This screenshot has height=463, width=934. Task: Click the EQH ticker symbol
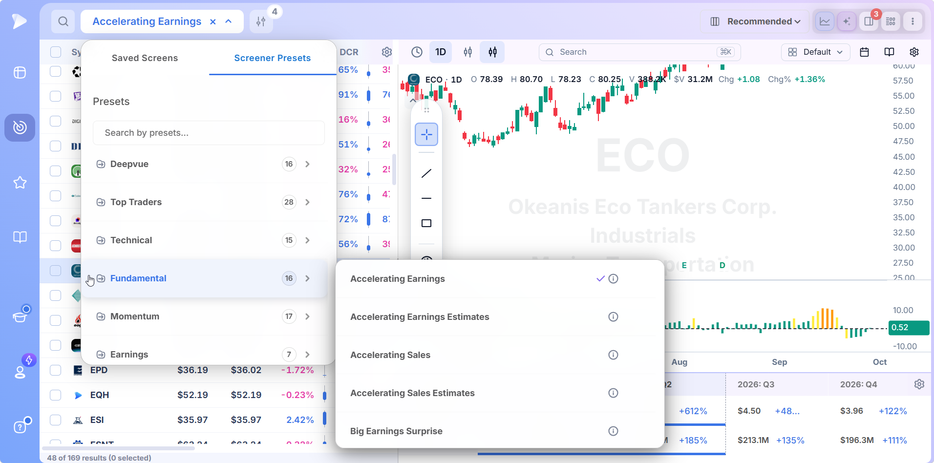100,395
